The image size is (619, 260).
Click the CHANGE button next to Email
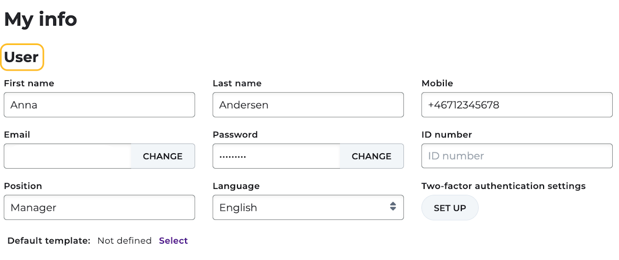tap(162, 156)
